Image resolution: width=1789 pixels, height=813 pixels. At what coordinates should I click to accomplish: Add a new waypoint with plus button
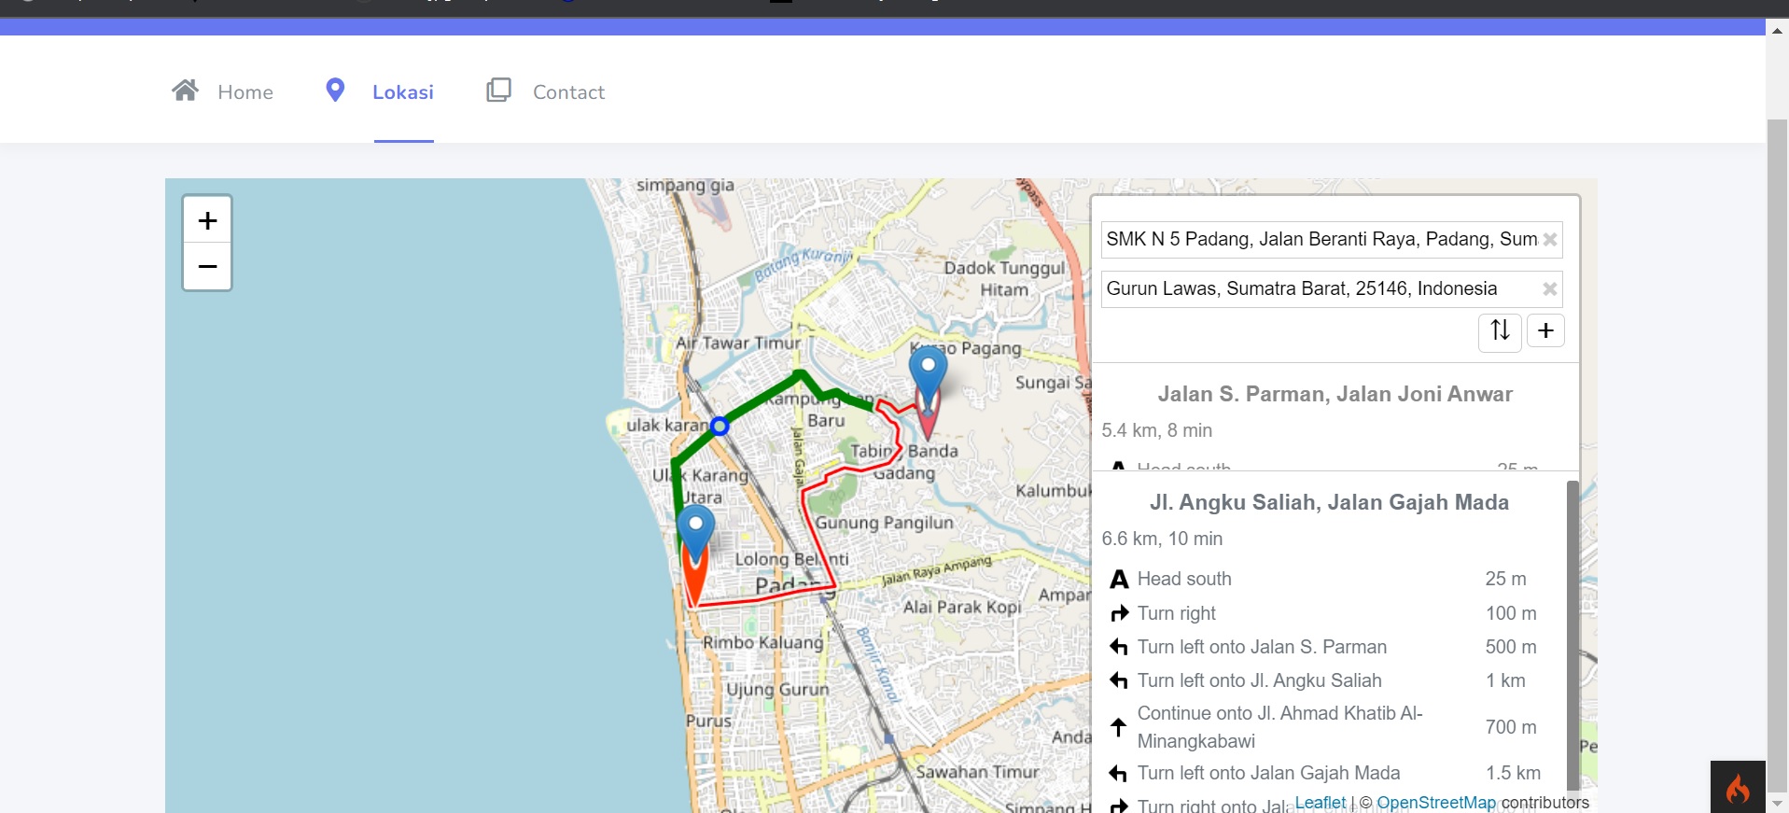1545,330
